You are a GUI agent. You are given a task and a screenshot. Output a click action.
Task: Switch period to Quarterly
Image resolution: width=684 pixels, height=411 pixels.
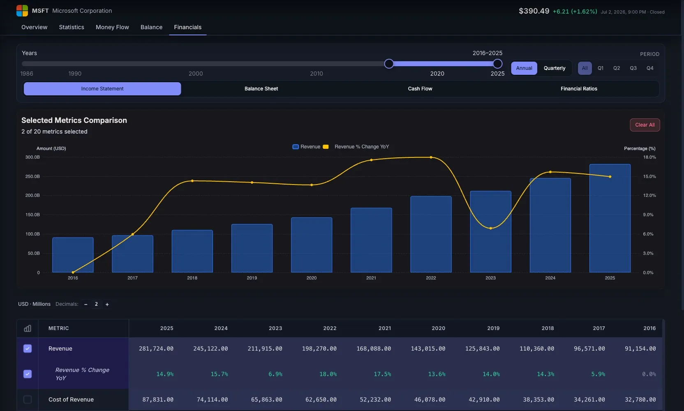point(555,68)
